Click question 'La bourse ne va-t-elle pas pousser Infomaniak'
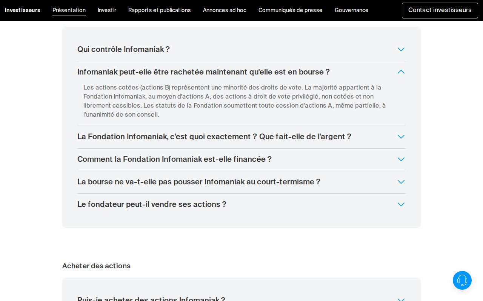 (199, 182)
